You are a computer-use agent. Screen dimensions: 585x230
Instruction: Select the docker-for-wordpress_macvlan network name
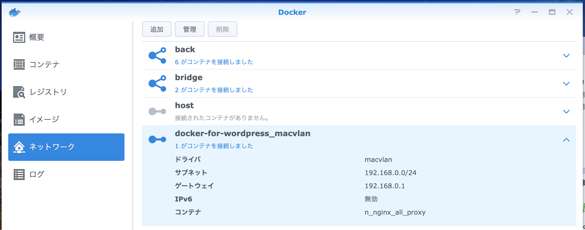click(x=243, y=133)
